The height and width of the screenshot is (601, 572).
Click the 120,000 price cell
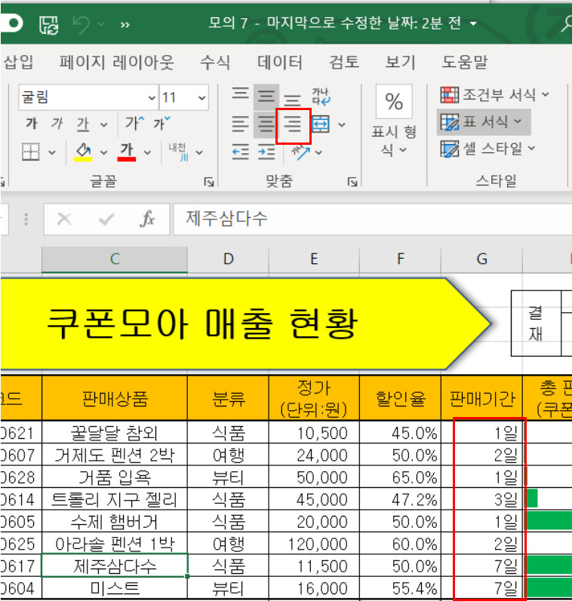314,544
